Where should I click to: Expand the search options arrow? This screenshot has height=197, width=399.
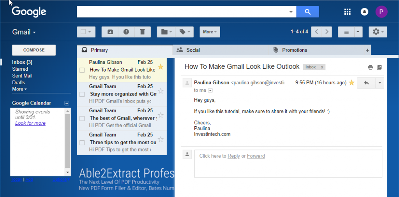point(291,12)
